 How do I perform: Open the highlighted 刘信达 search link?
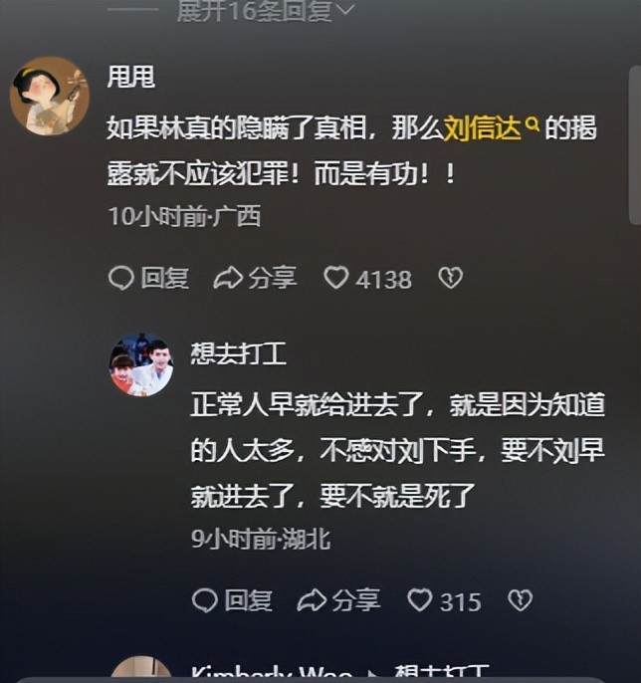(x=482, y=128)
